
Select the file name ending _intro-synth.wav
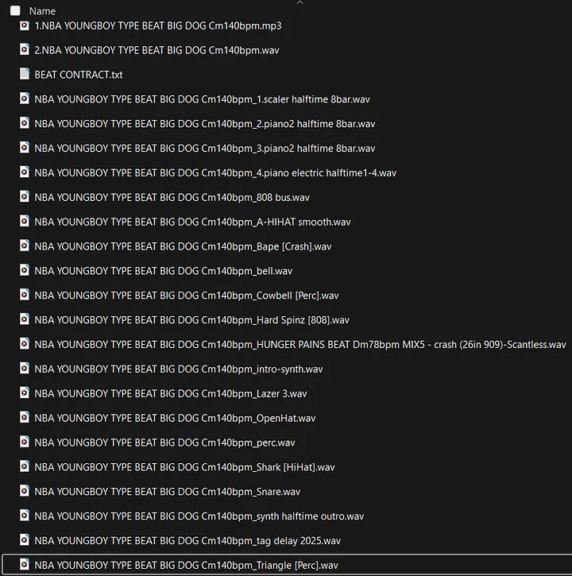(x=179, y=369)
